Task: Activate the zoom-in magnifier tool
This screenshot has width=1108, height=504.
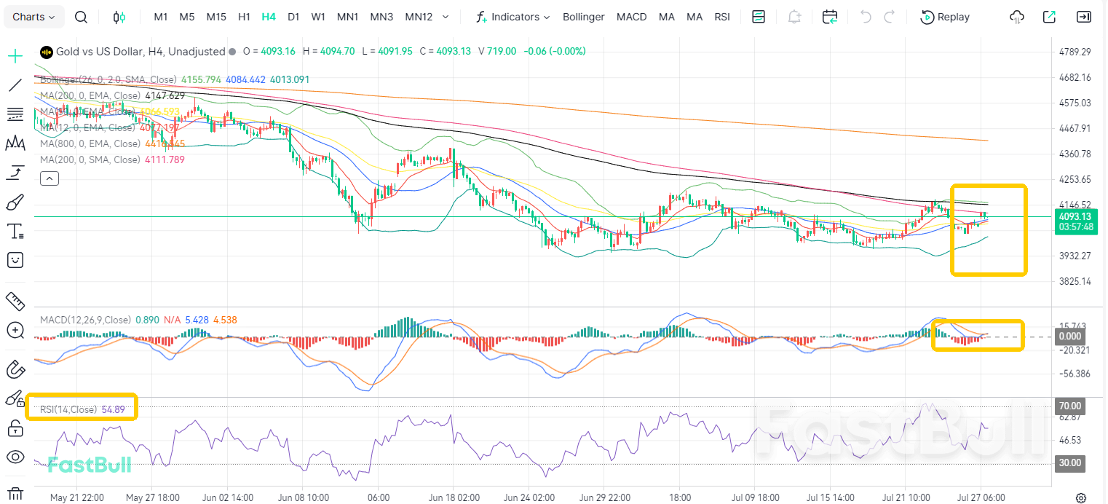Action: coord(15,330)
